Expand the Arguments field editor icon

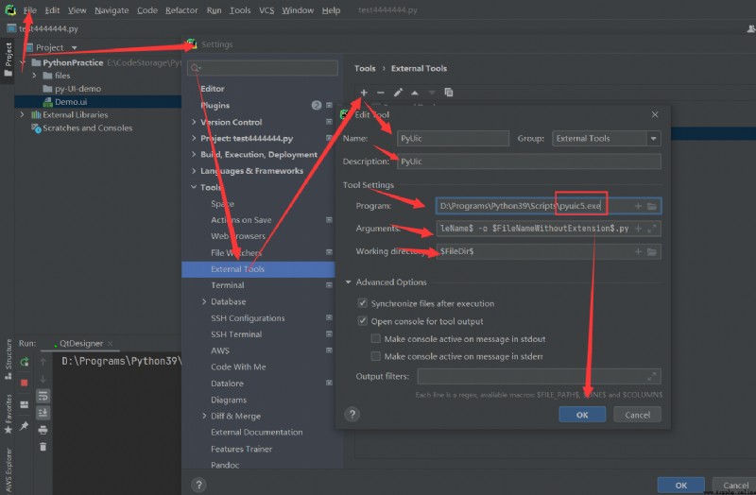coord(652,229)
